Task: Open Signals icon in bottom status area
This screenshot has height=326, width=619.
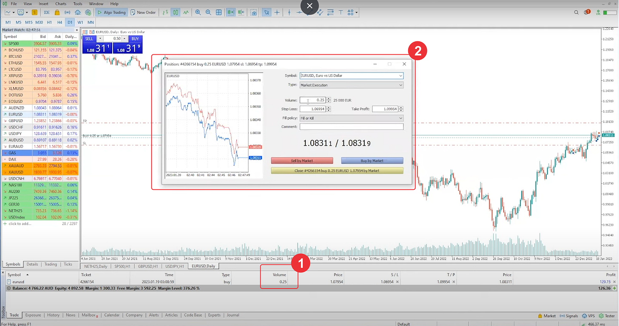Action: (569, 316)
